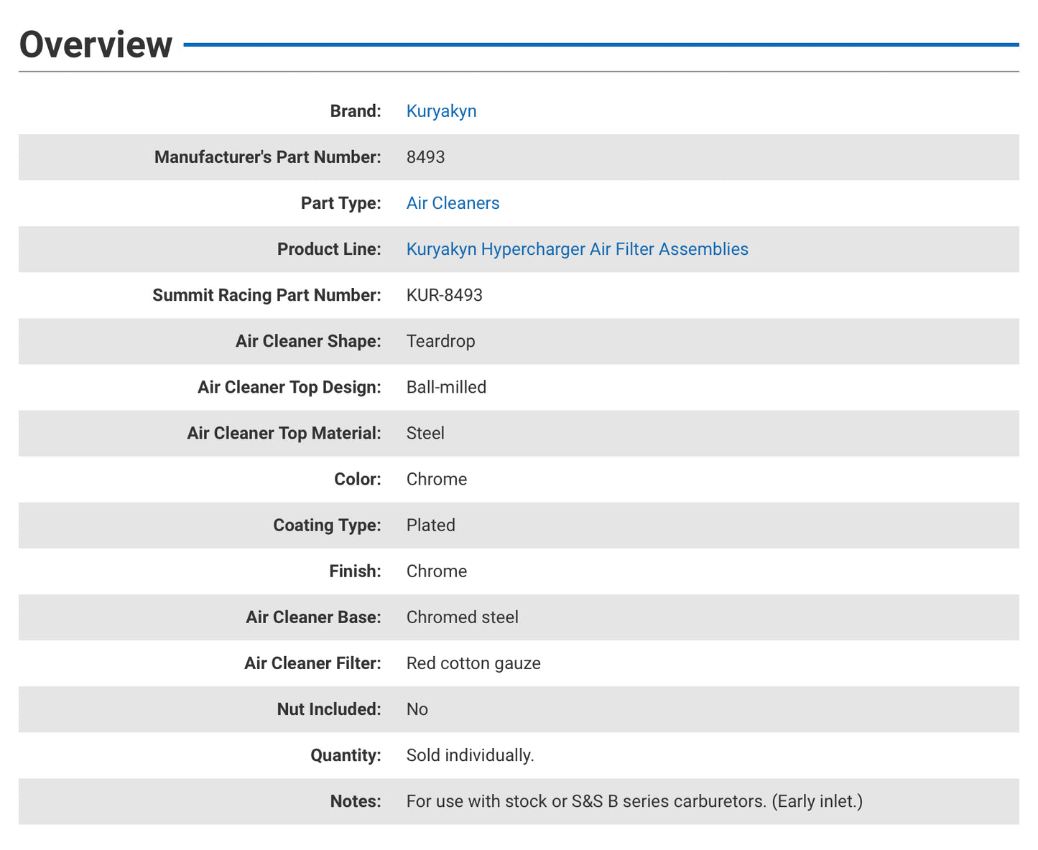Click the Chromed steel base value
The height and width of the screenshot is (850, 1038).
(x=462, y=617)
